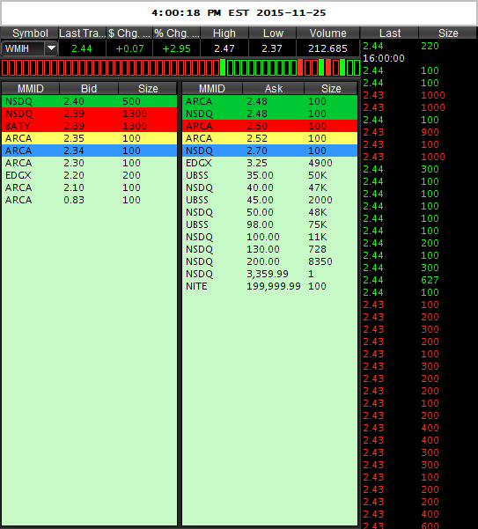
Task: Click the Last header in time and sales
Action: [x=390, y=33]
